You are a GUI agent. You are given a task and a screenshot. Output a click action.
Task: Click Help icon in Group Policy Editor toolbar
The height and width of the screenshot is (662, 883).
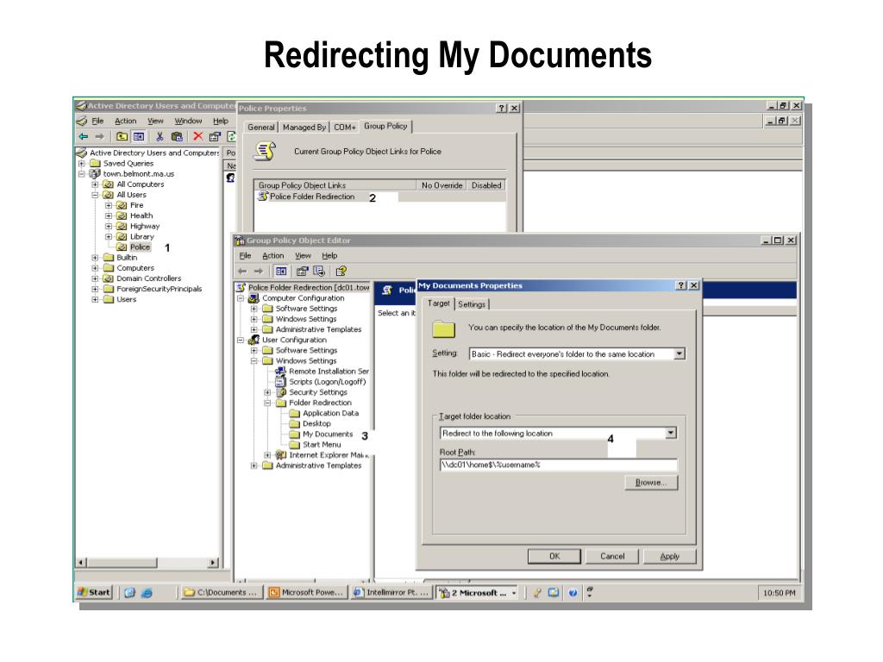tap(341, 272)
